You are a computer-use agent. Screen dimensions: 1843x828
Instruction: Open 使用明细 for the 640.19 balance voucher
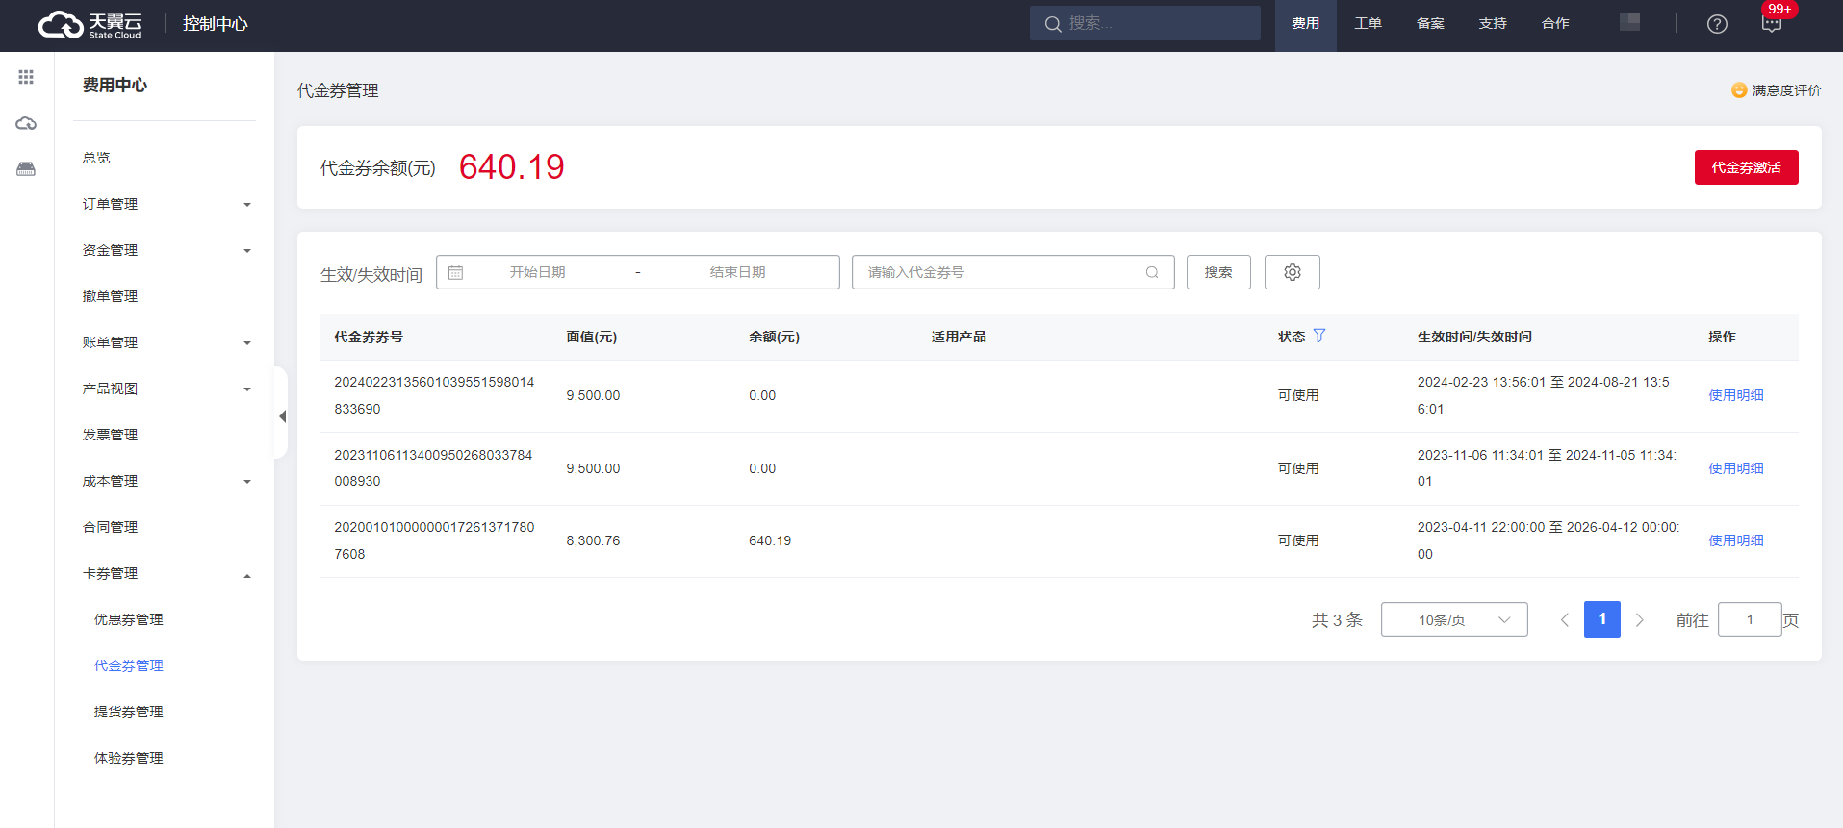(1735, 540)
